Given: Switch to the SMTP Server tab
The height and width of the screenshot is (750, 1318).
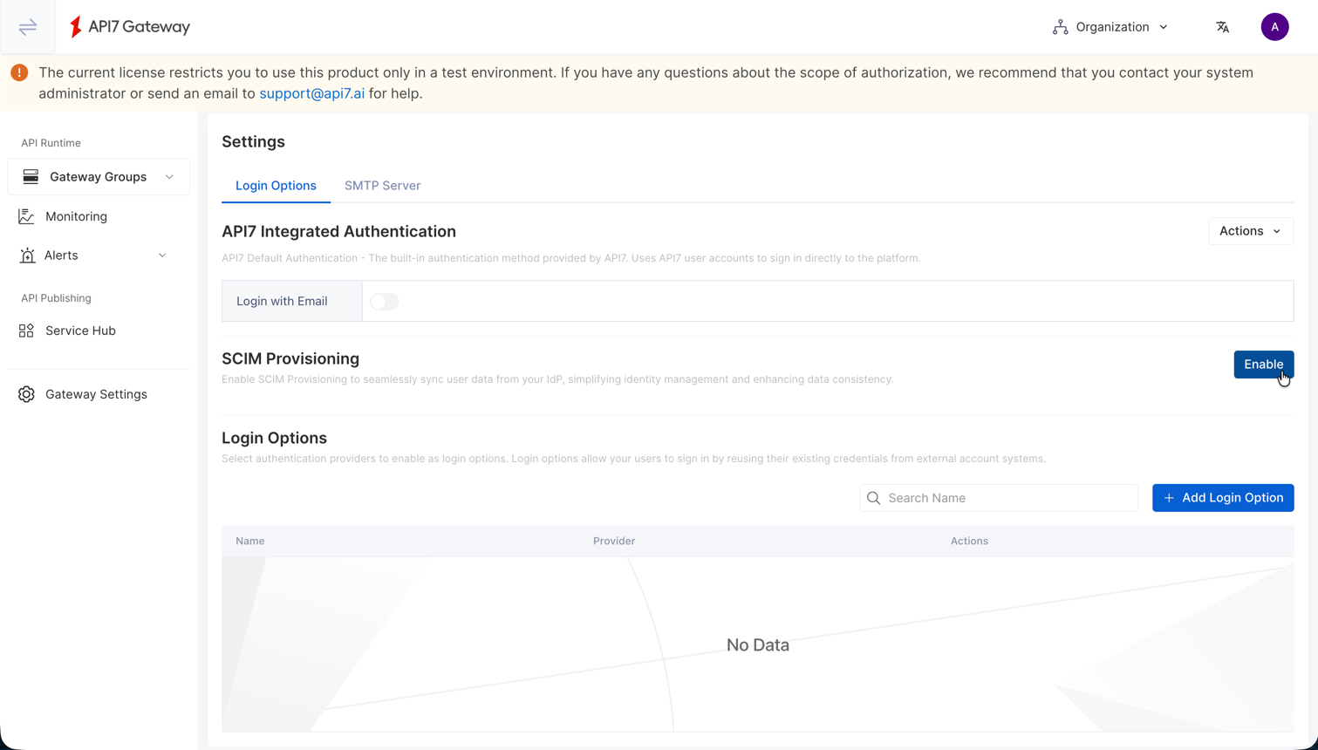Looking at the screenshot, I should tap(382, 185).
